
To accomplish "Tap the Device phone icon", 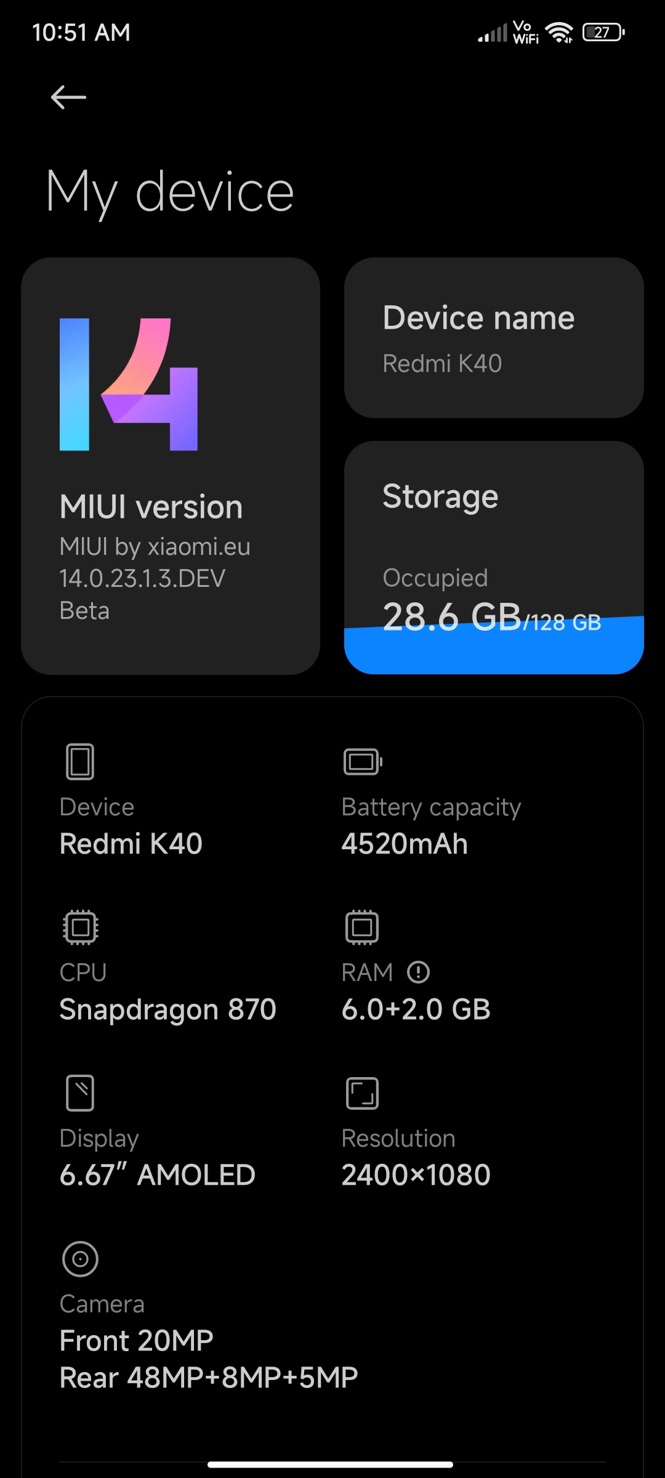I will pos(80,762).
